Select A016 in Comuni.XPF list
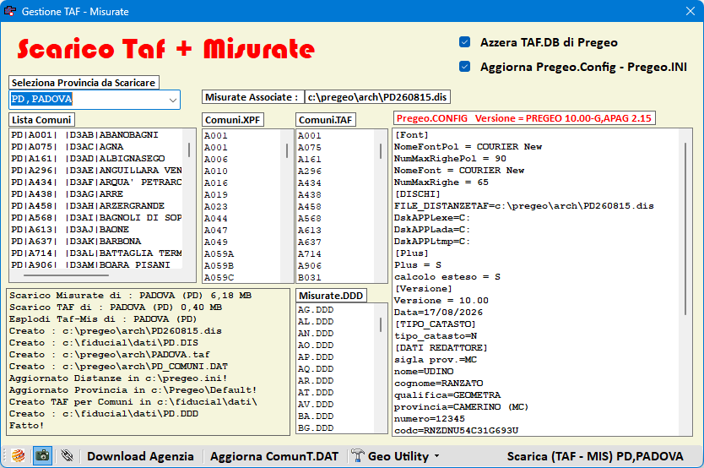Viewport: 704px width, 468px height. click(242, 182)
